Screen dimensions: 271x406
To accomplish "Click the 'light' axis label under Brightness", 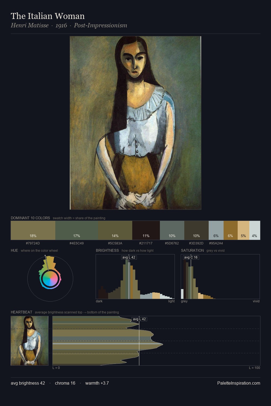I will [x=171, y=301].
